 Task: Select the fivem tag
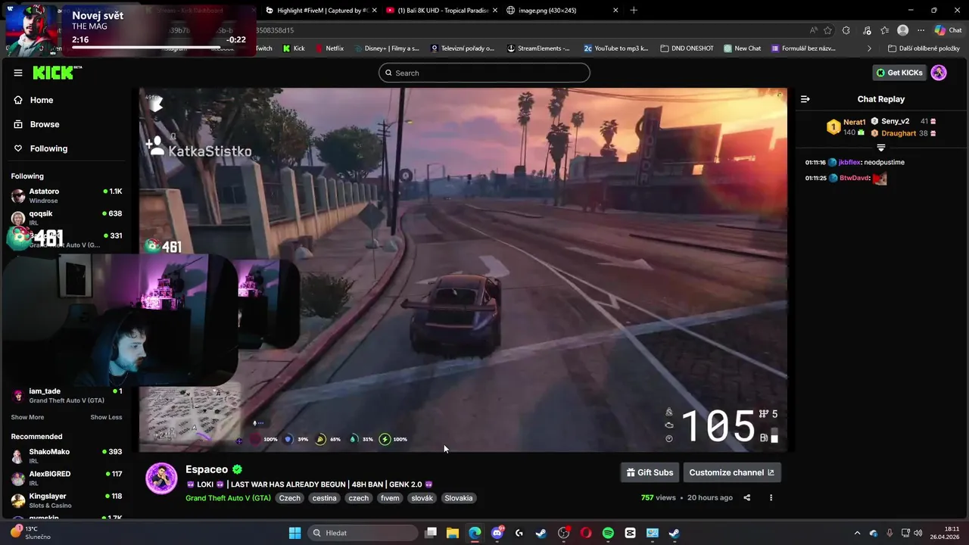(390, 498)
